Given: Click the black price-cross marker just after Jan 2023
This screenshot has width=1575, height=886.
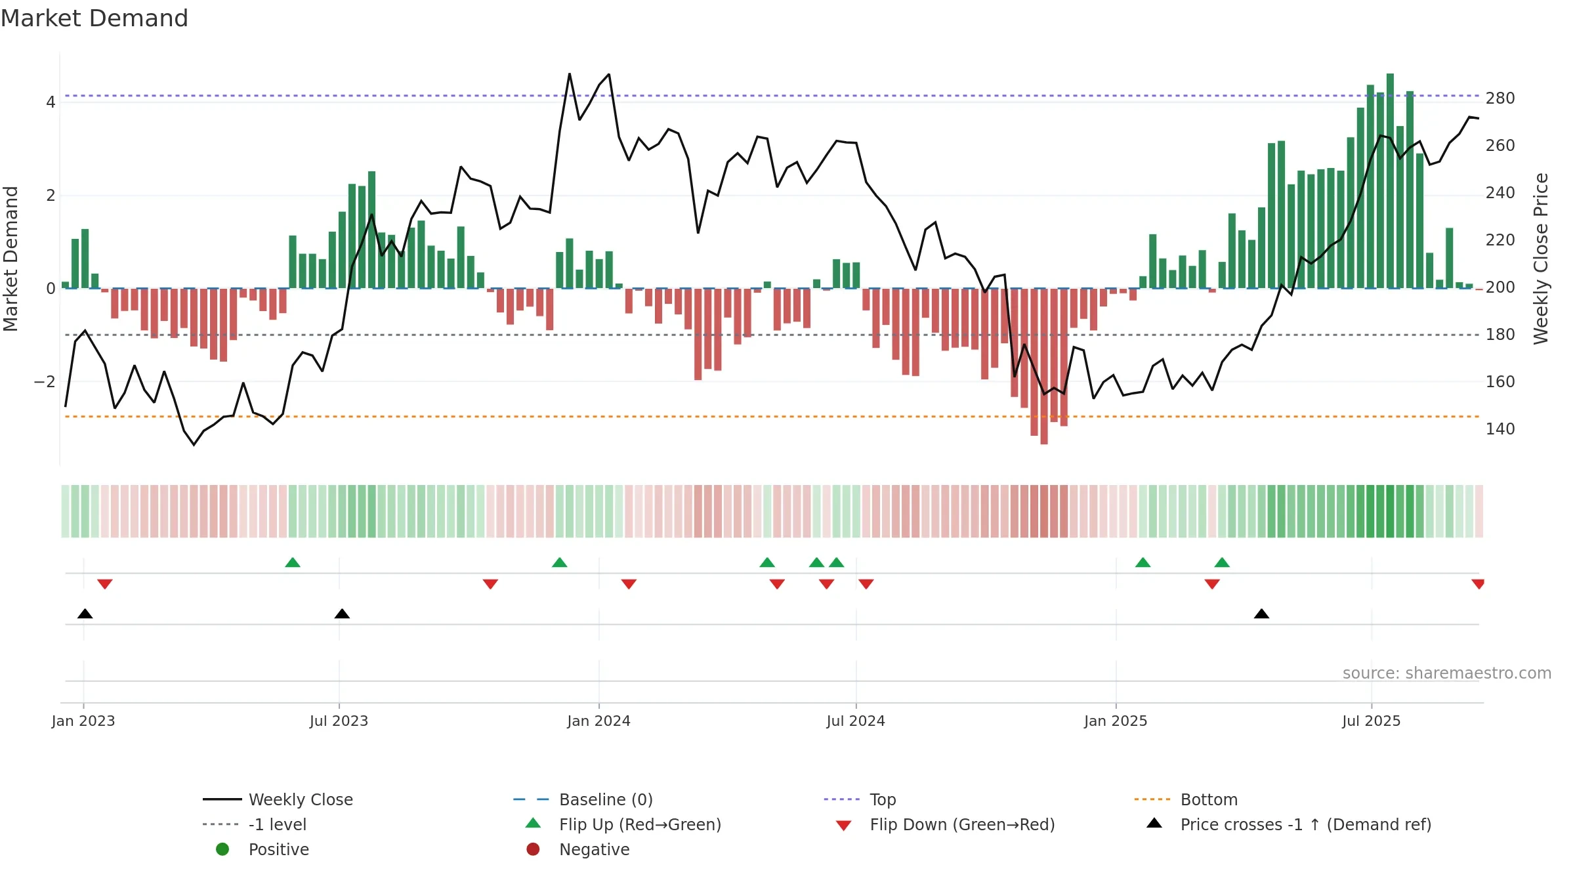Looking at the screenshot, I should (85, 614).
